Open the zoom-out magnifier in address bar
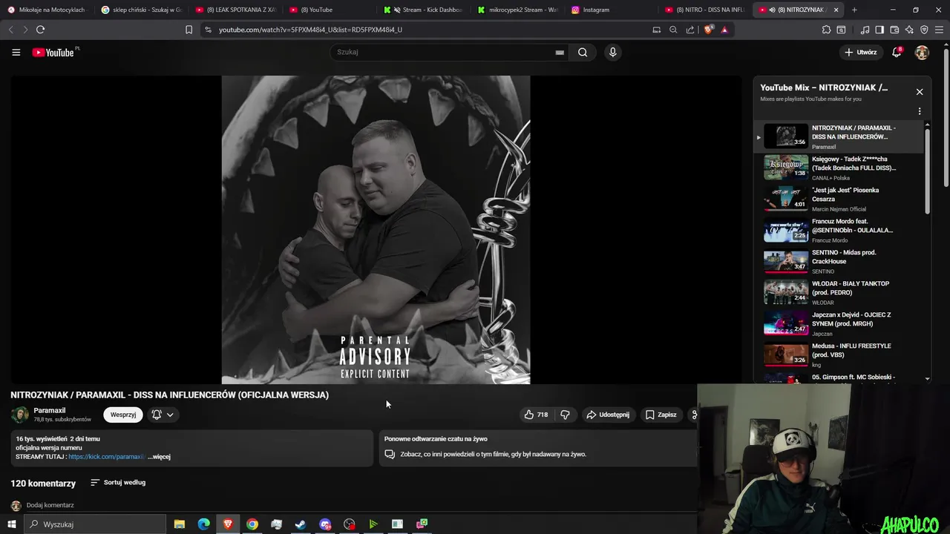Viewport: 950px width, 534px height. point(673,30)
